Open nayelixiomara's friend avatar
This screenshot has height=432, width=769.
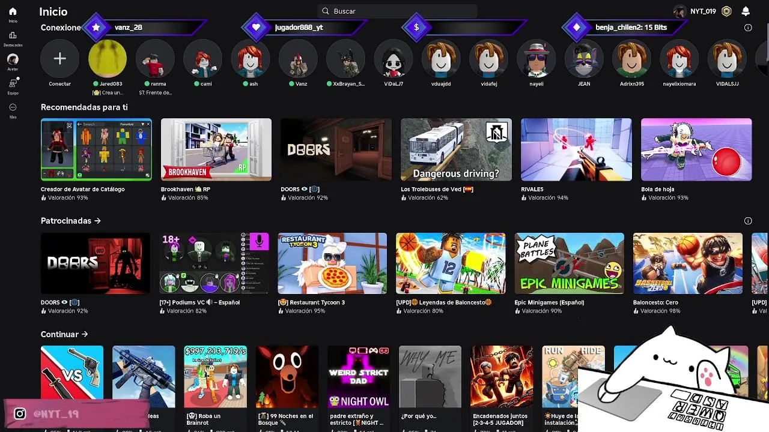[679, 59]
